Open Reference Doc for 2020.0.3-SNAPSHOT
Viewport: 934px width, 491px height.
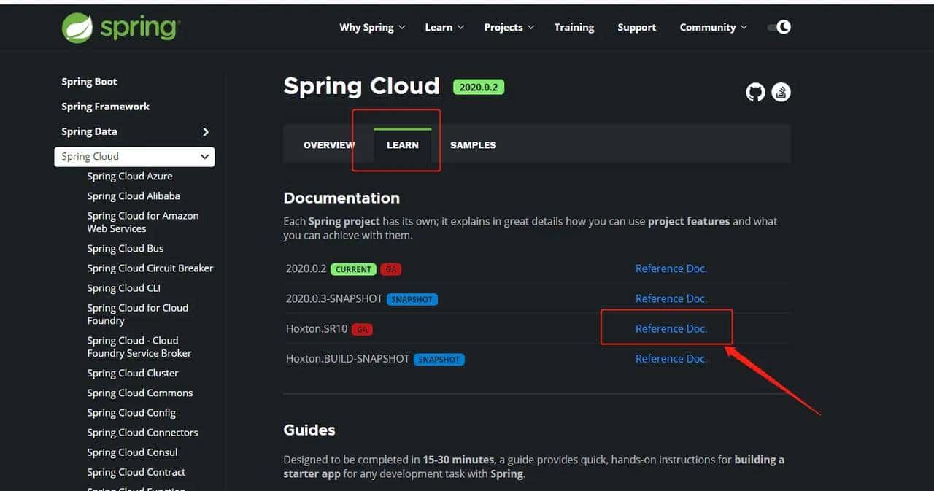tap(671, 298)
